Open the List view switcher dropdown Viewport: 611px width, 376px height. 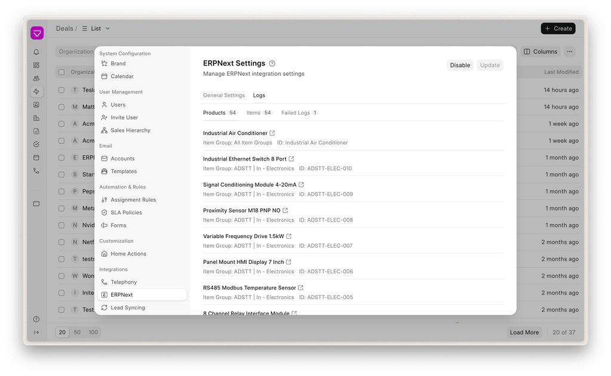point(96,29)
